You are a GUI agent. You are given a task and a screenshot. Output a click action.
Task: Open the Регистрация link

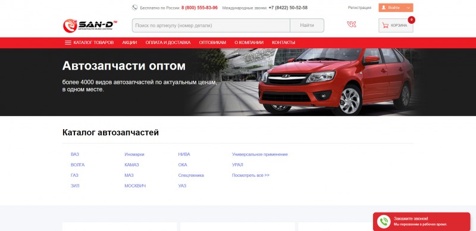click(359, 8)
